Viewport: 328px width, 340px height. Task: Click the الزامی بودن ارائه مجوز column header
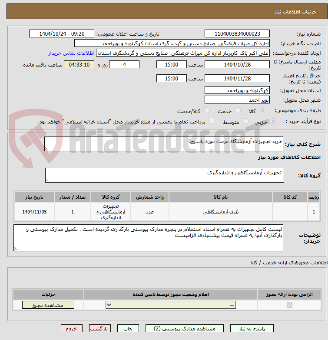289,294
